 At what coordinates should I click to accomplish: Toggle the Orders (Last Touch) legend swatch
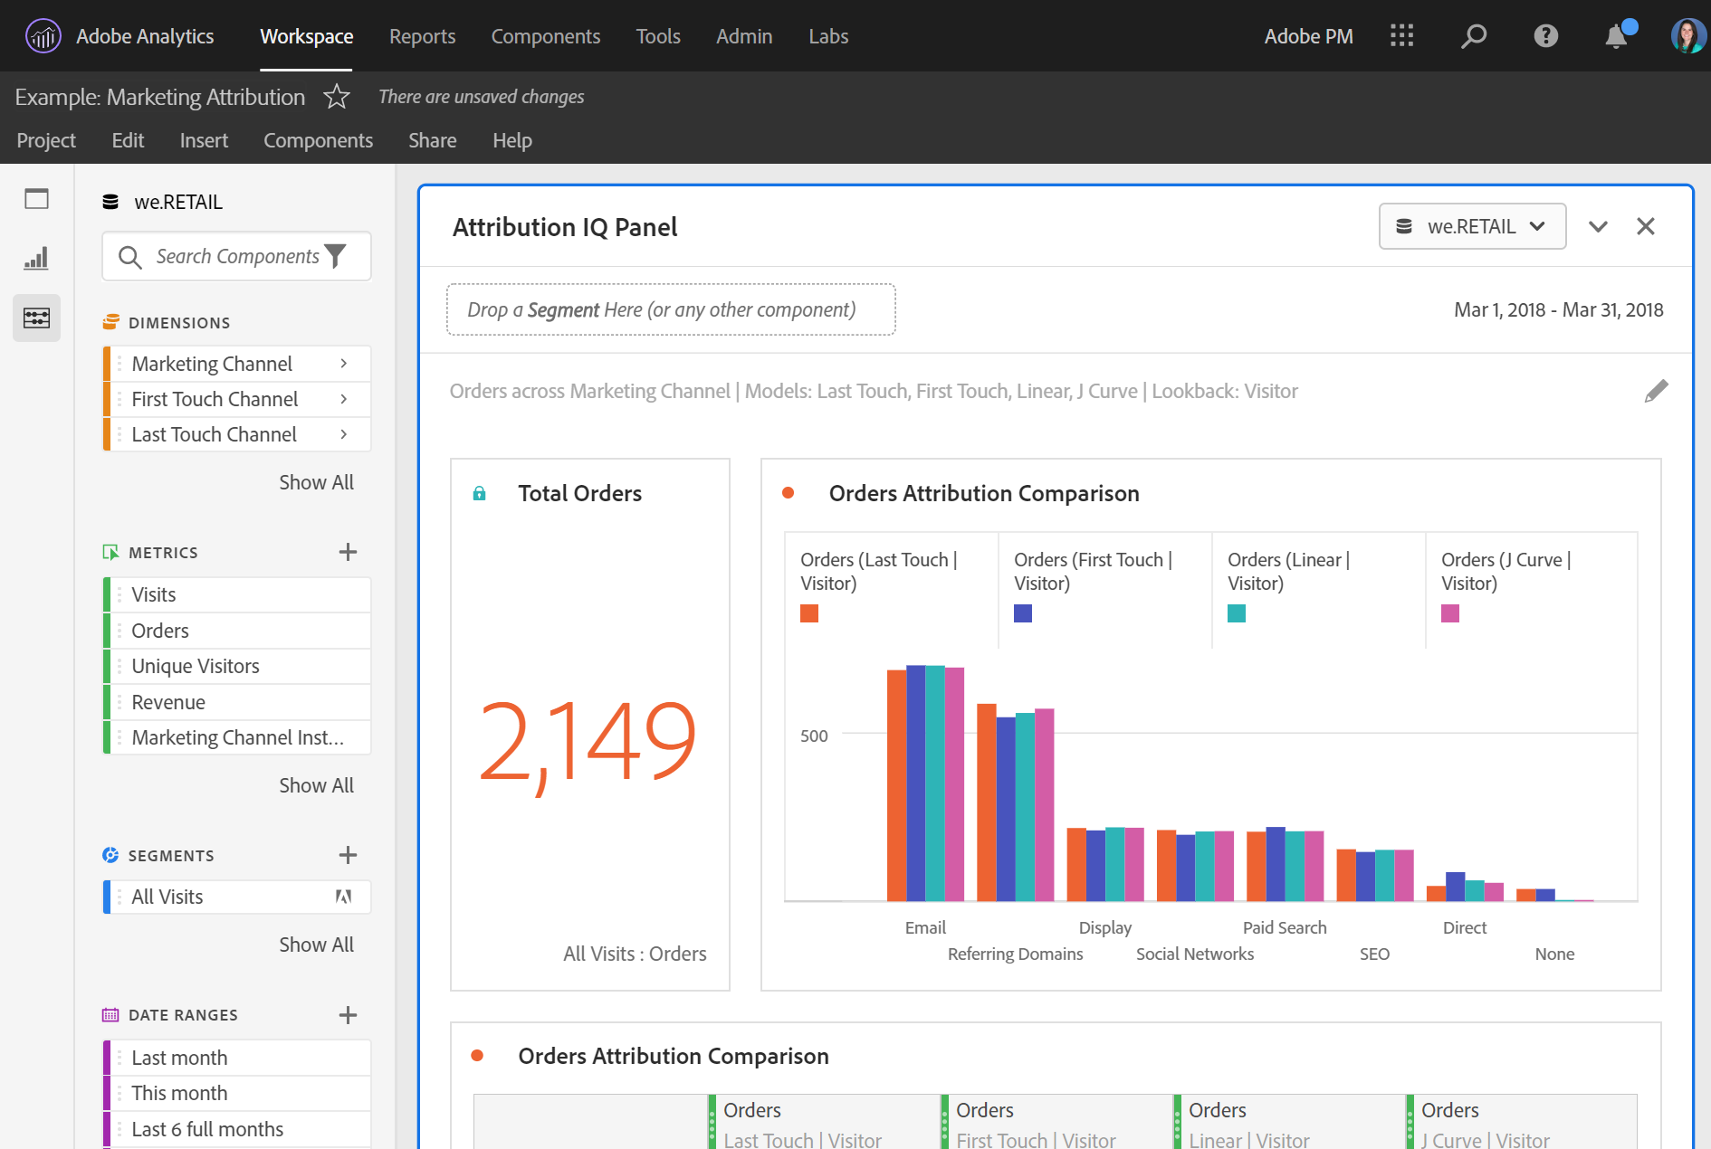pos(809,612)
